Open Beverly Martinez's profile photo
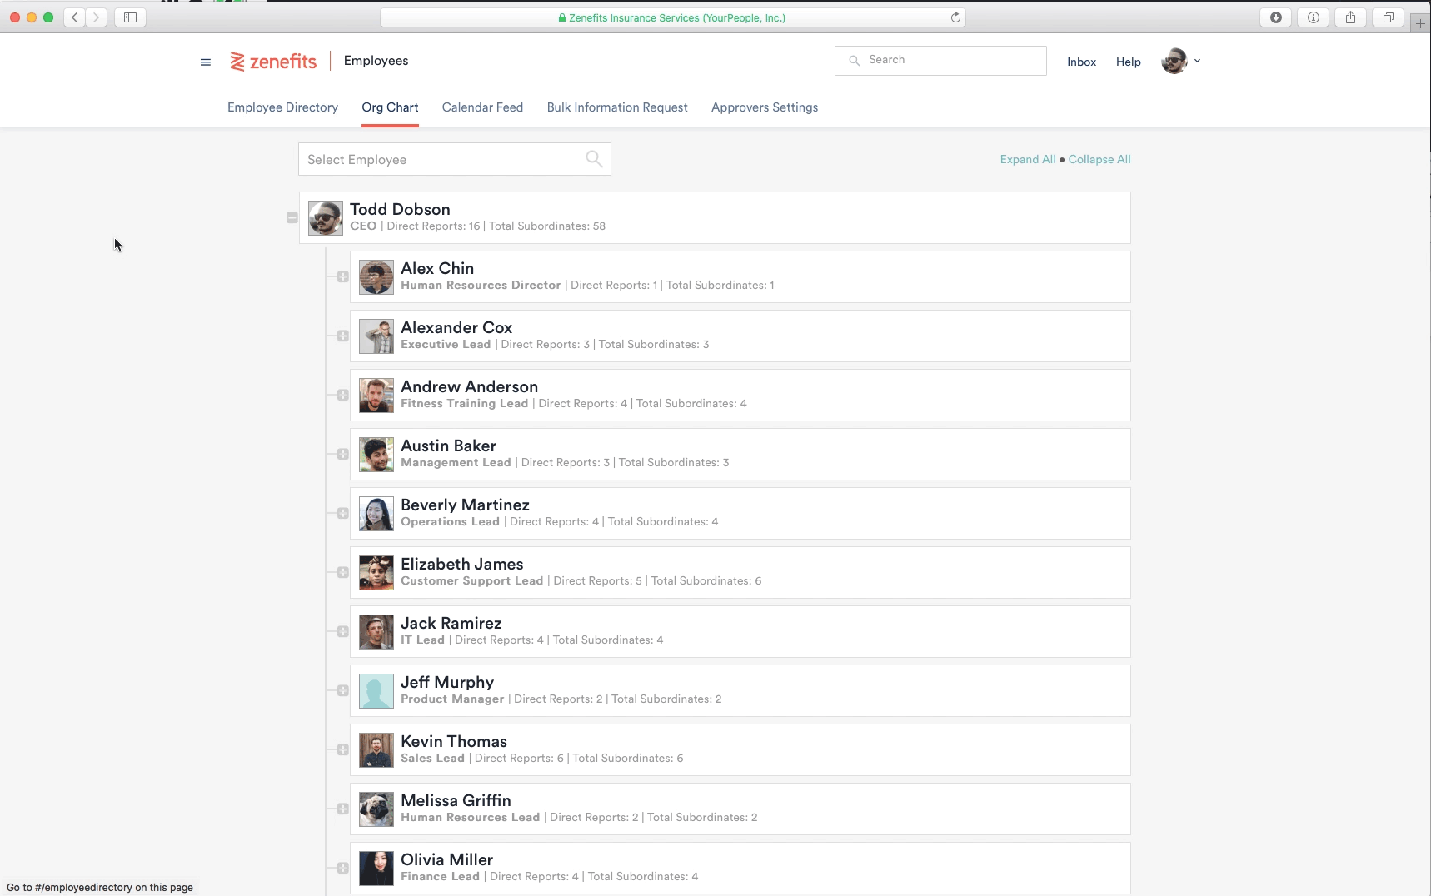Image resolution: width=1431 pixels, height=896 pixels. [x=376, y=514]
